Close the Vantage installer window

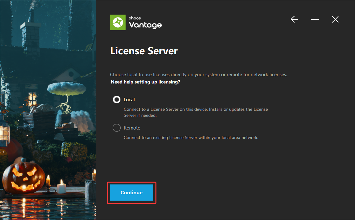[335, 19]
